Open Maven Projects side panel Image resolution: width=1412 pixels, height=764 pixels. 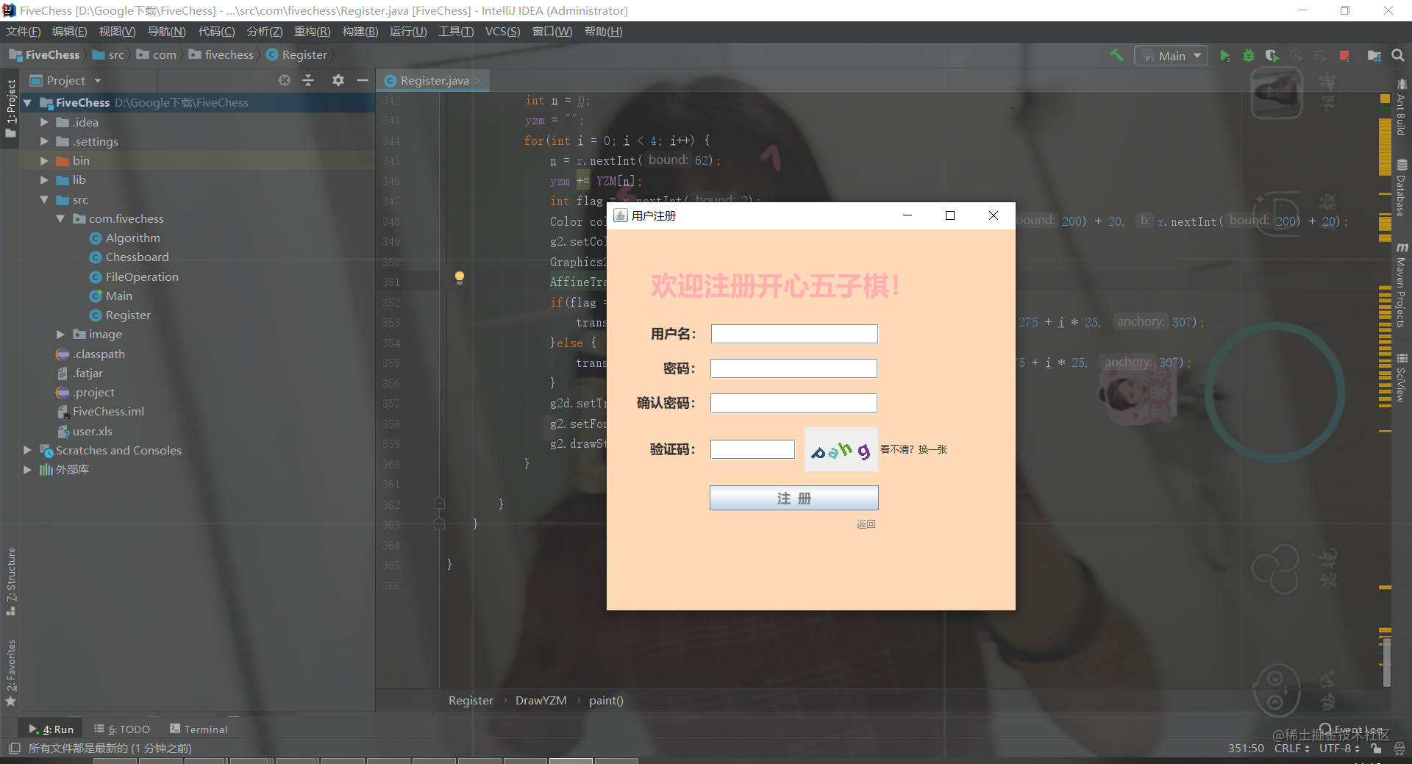pos(1402,285)
